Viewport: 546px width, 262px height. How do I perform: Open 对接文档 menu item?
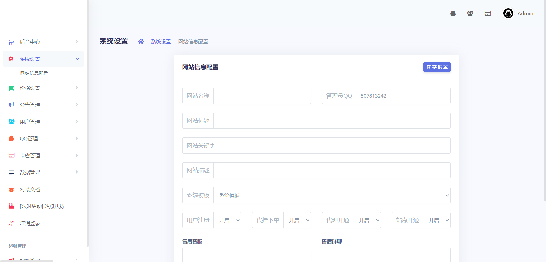pyautogui.click(x=43, y=190)
